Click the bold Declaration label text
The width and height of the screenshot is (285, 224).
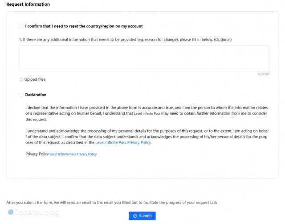(x=36, y=95)
